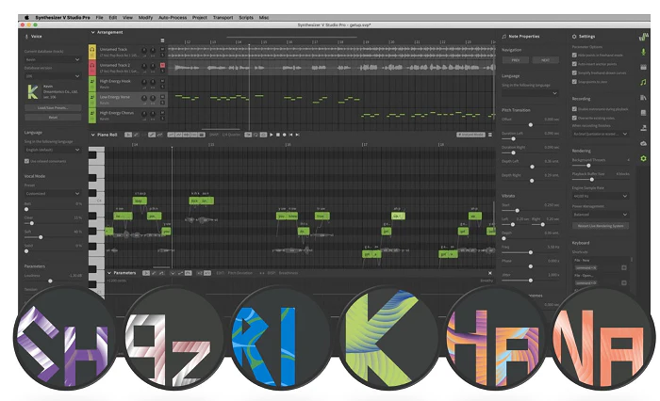Click the green mixer icon atop the right sidebar
This screenshot has height=401, width=660.
pos(643,37)
